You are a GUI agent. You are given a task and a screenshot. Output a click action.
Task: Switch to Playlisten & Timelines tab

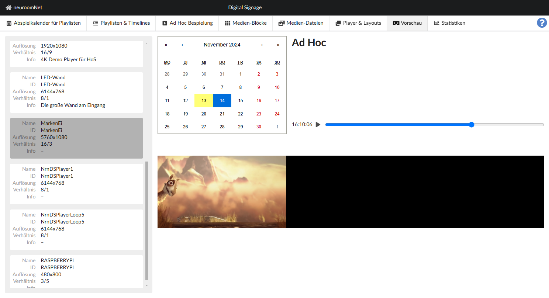121,23
